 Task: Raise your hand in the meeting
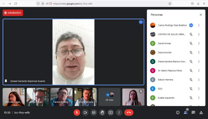[x=102, y=113]
